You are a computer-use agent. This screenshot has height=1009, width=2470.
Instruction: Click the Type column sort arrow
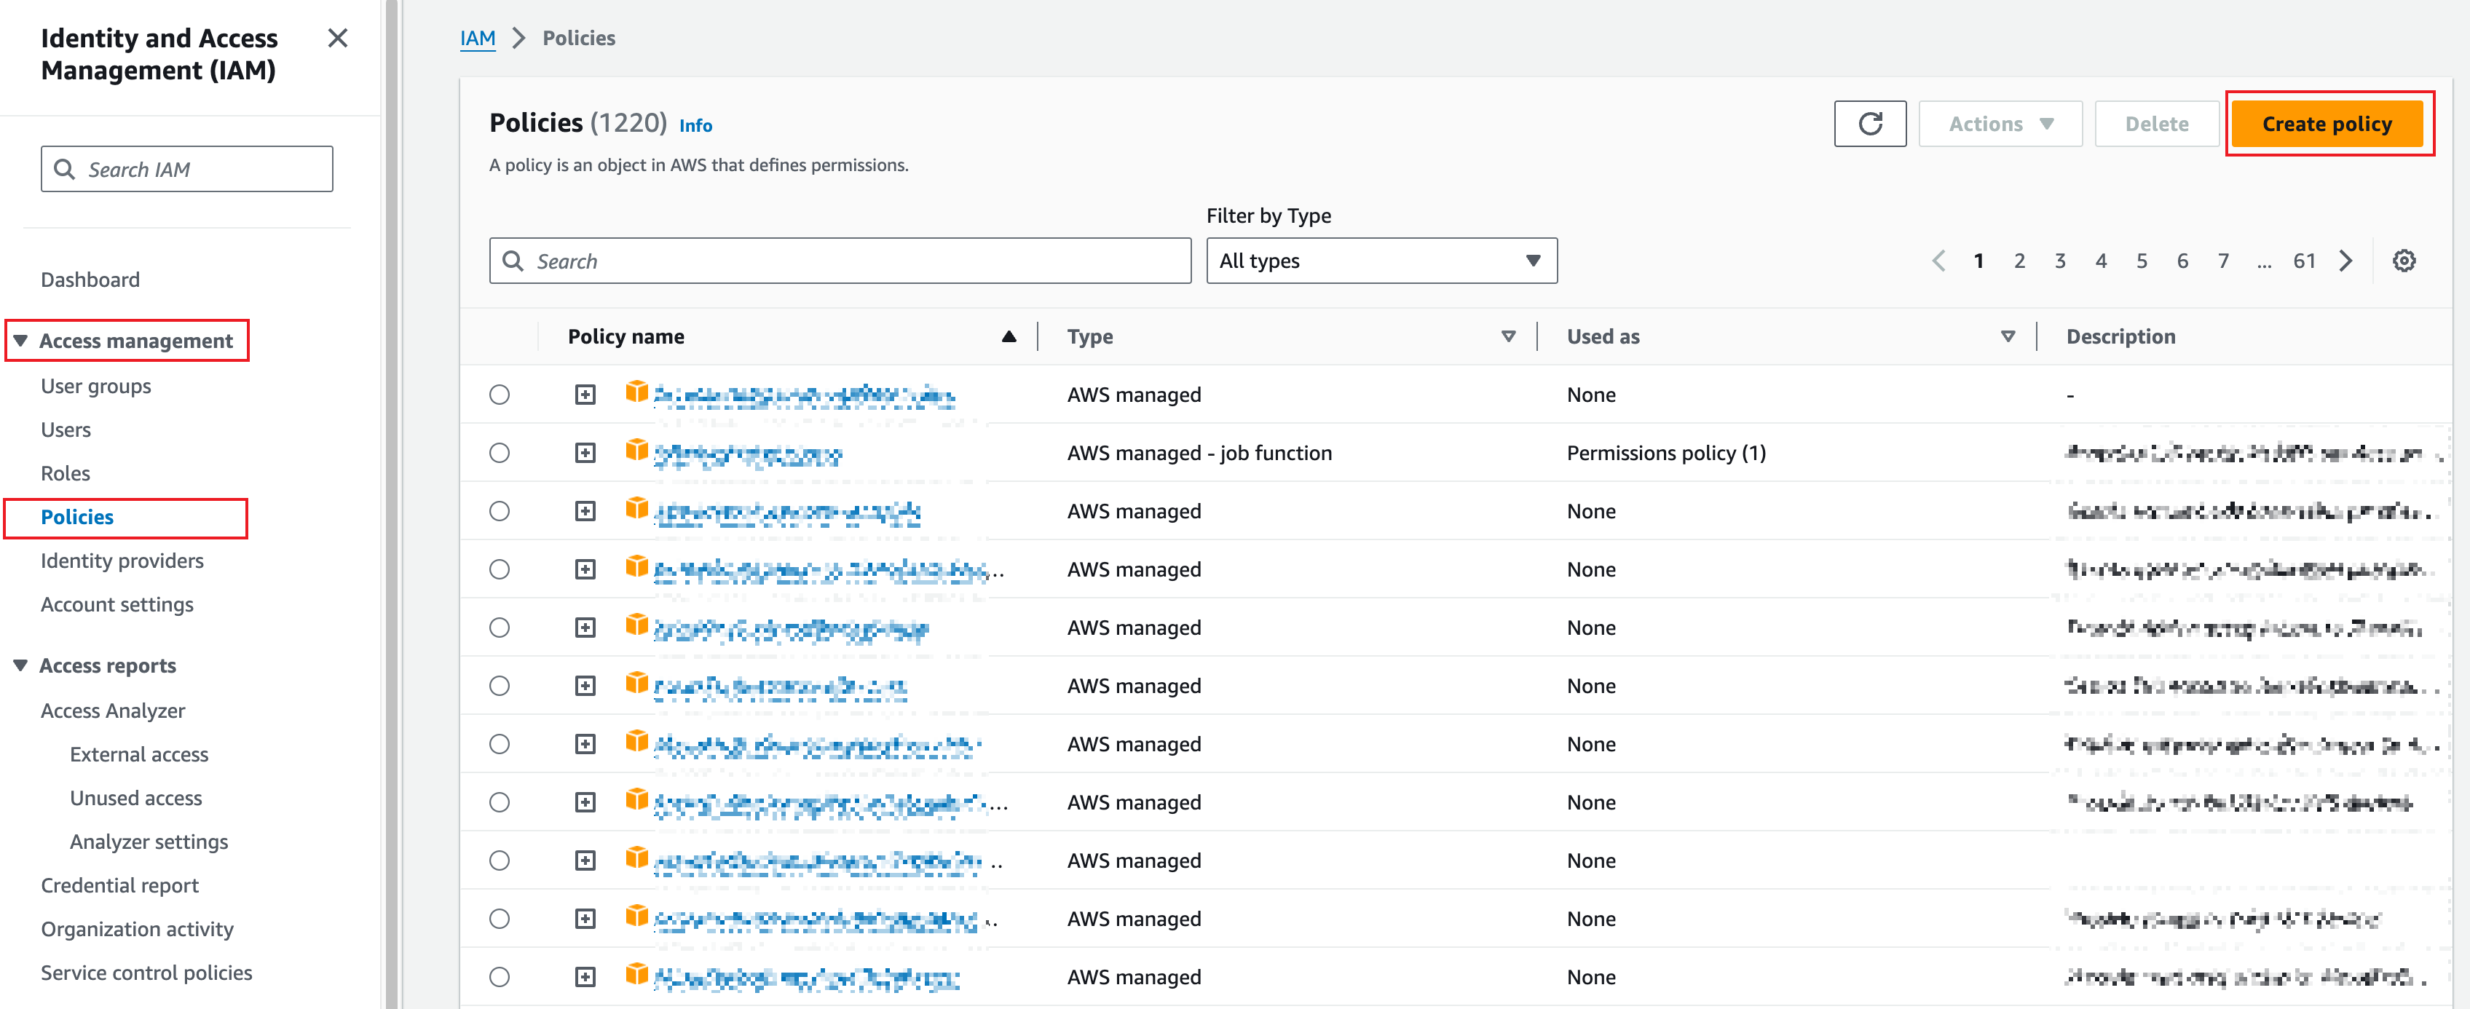pos(1508,336)
